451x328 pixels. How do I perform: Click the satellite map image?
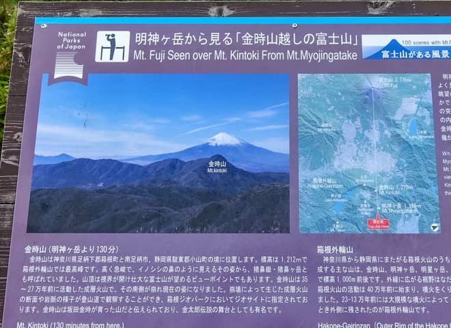(x=369, y=153)
